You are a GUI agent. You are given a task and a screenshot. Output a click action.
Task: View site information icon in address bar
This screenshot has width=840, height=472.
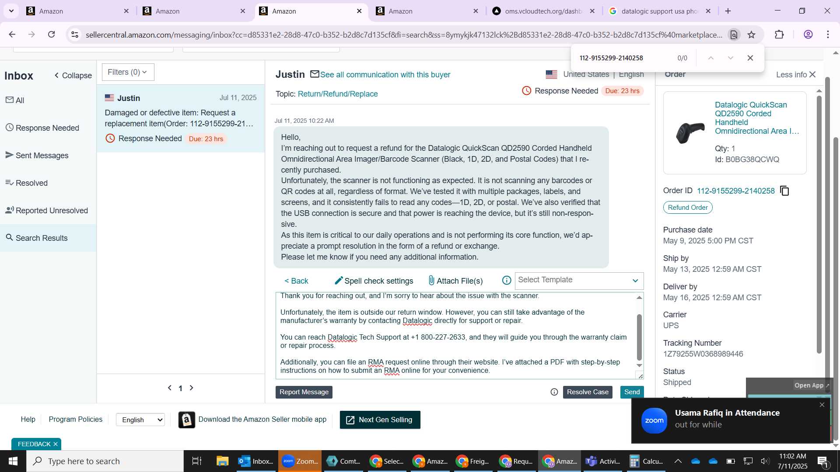point(75,35)
